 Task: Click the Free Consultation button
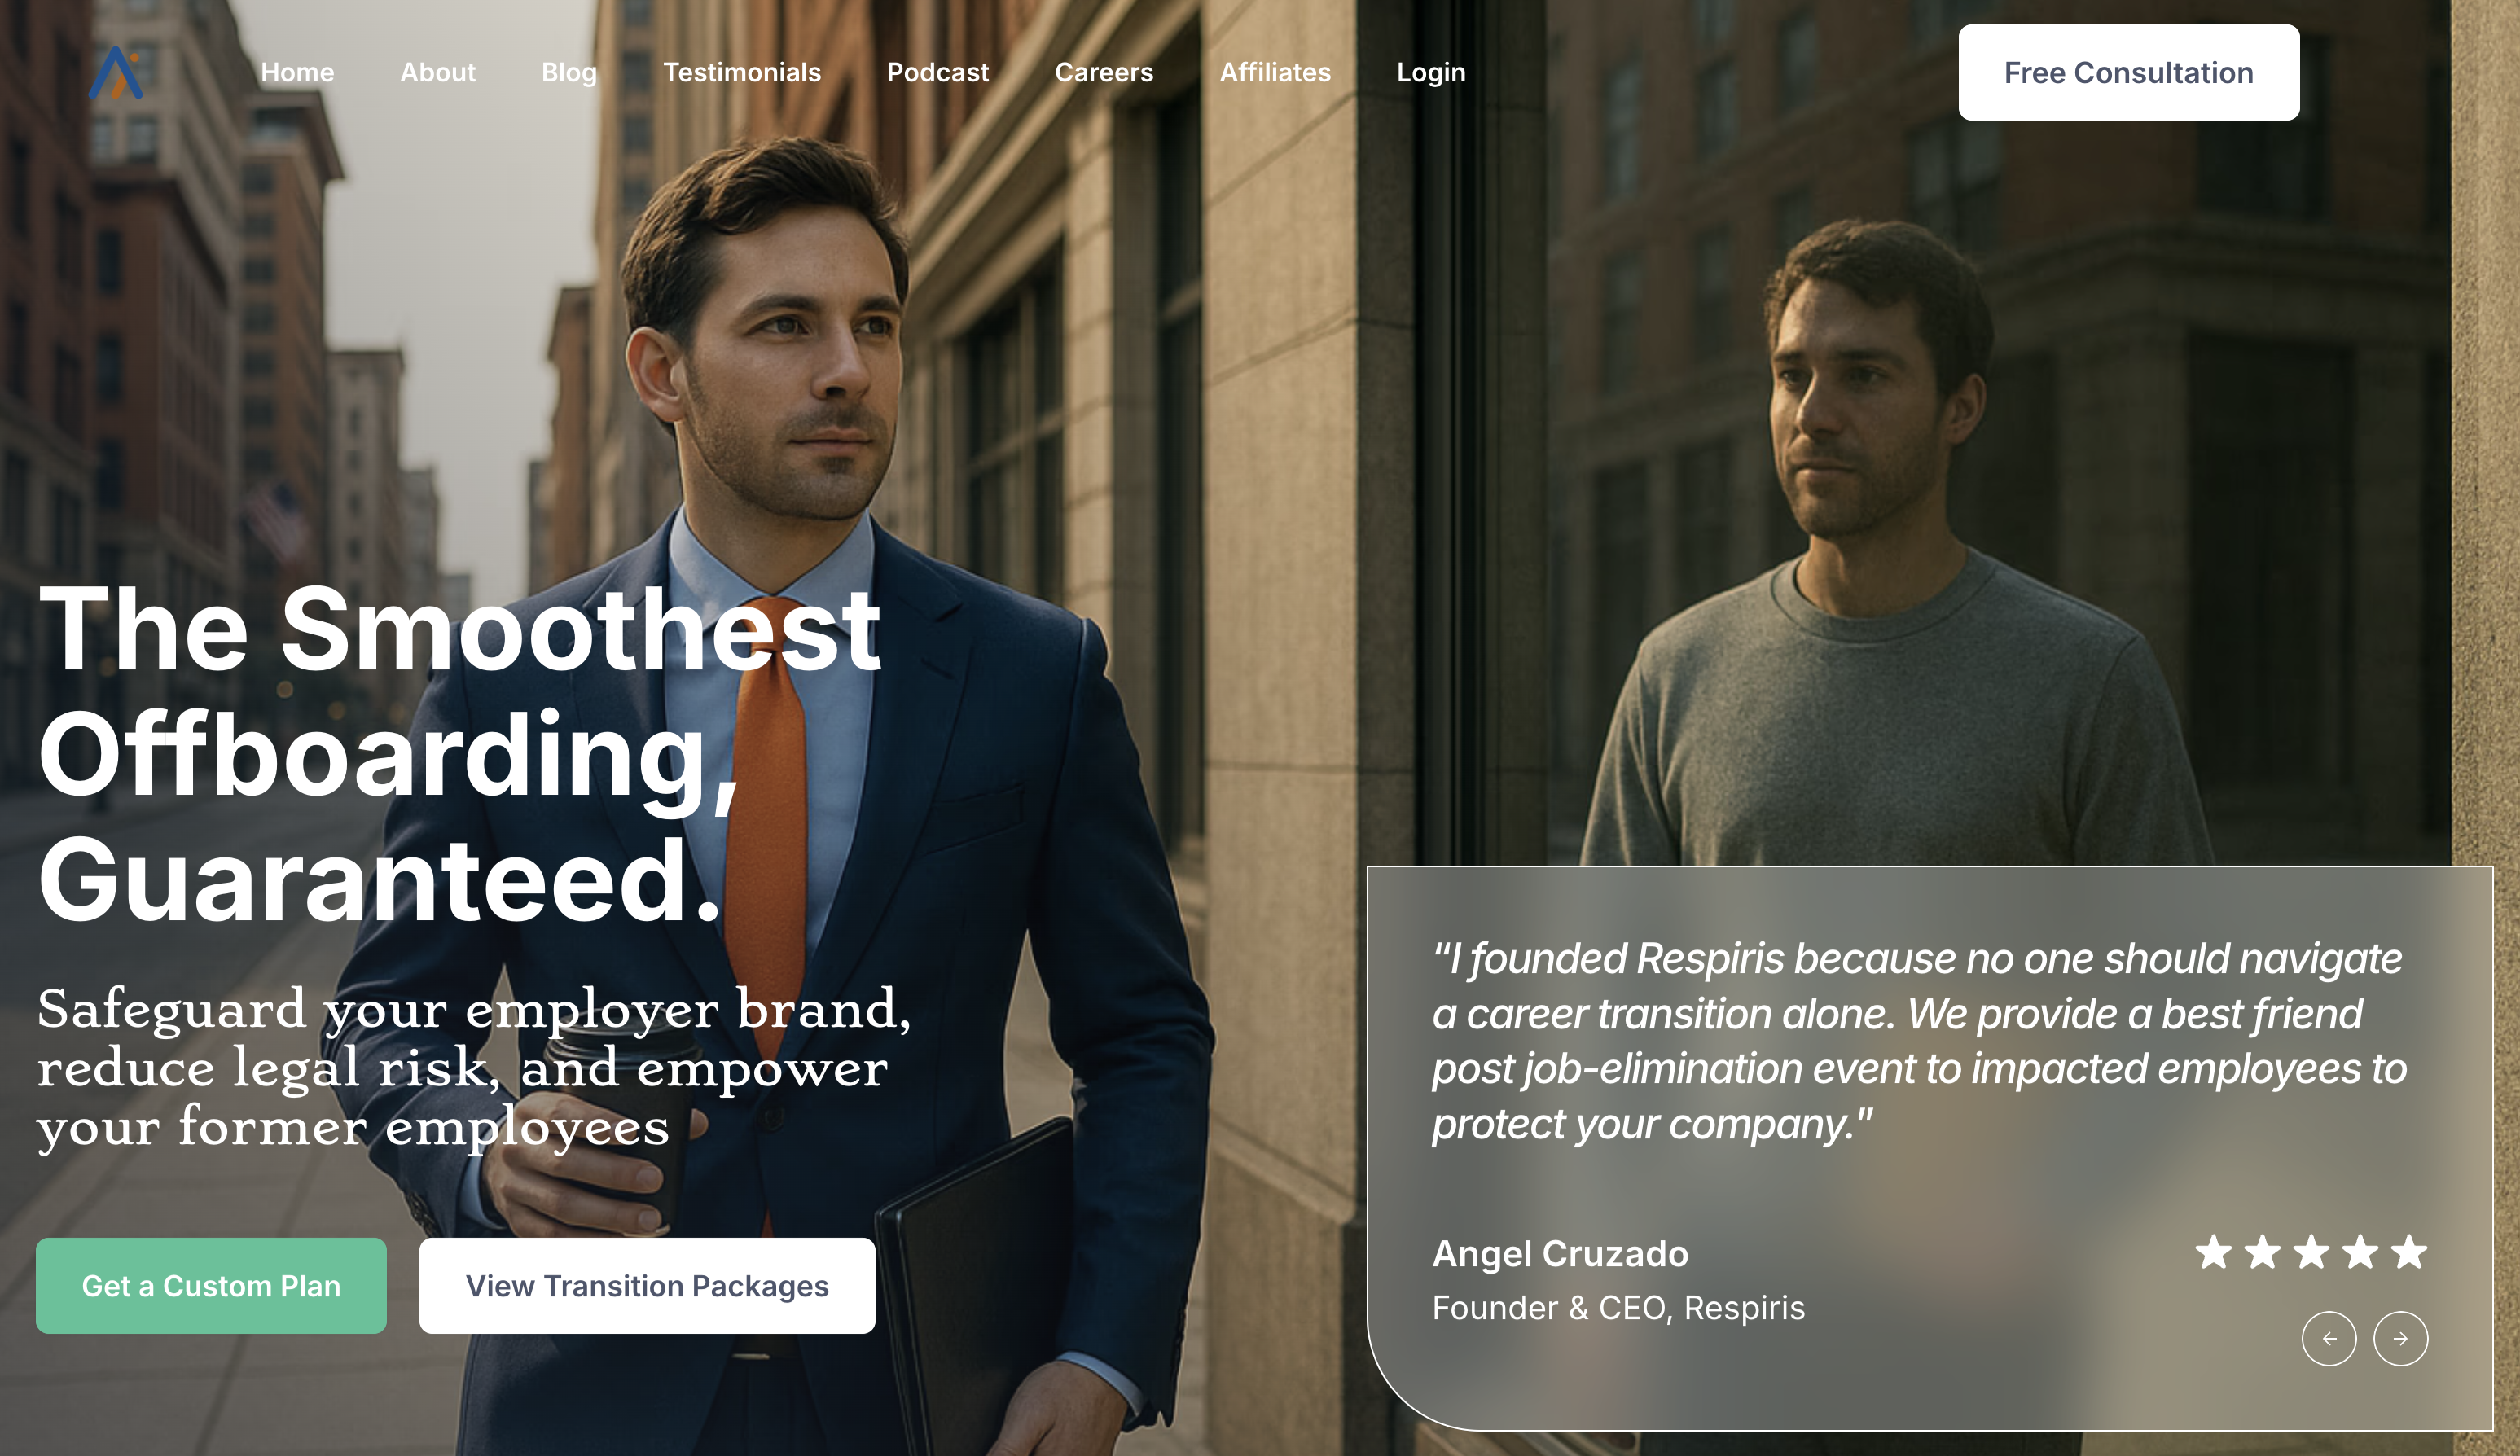(2128, 72)
